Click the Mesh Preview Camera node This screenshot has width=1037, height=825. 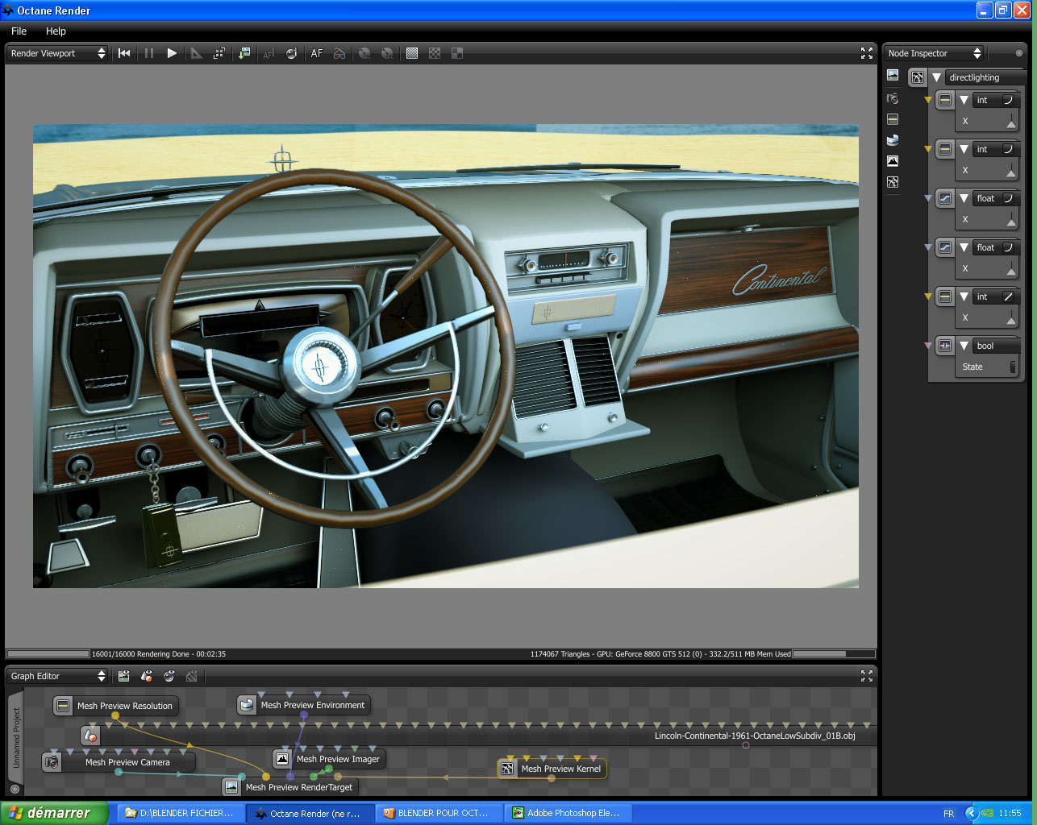(x=127, y=762)
